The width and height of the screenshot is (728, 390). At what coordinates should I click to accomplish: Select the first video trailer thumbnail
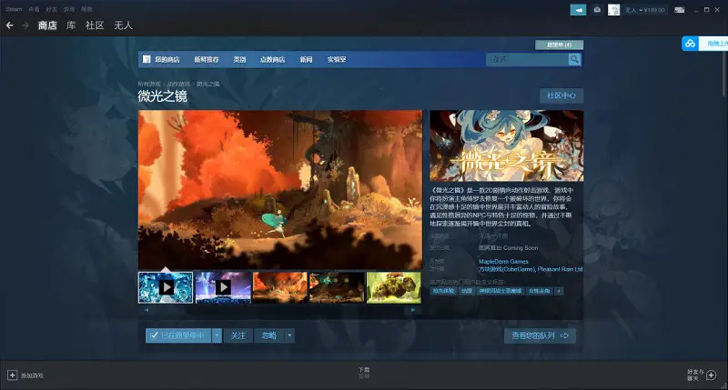point(166,287)
